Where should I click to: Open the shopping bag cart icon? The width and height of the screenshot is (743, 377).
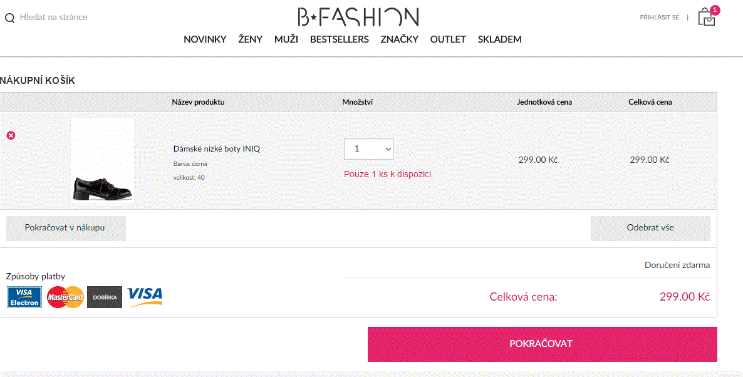pyautogui.click(x=707, y=16)
